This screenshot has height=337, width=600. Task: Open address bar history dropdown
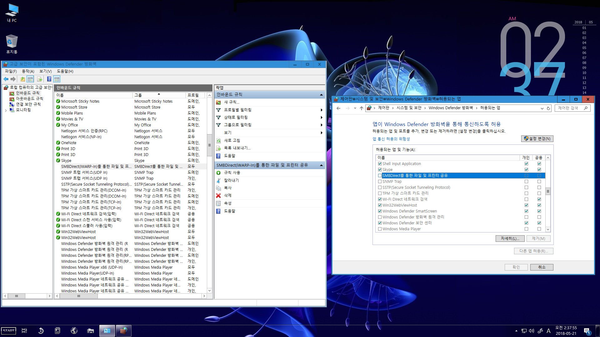542,108
